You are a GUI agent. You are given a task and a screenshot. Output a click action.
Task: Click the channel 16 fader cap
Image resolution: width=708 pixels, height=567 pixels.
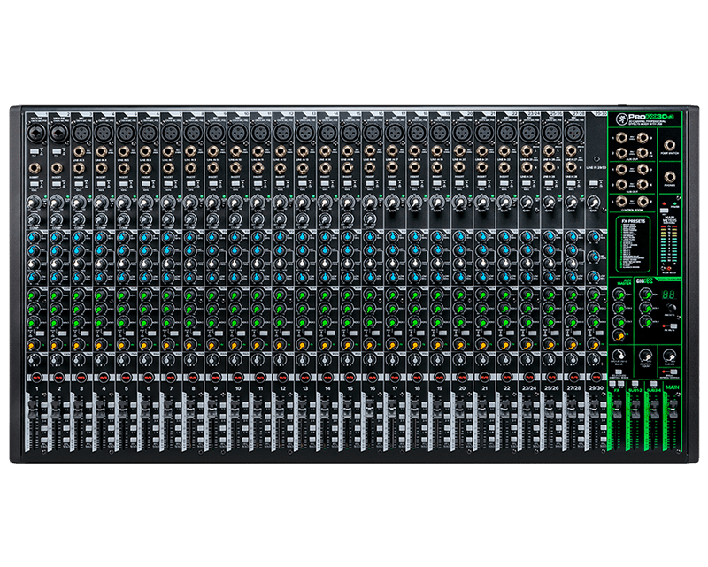pyautogui.click(x=368, y=409)
